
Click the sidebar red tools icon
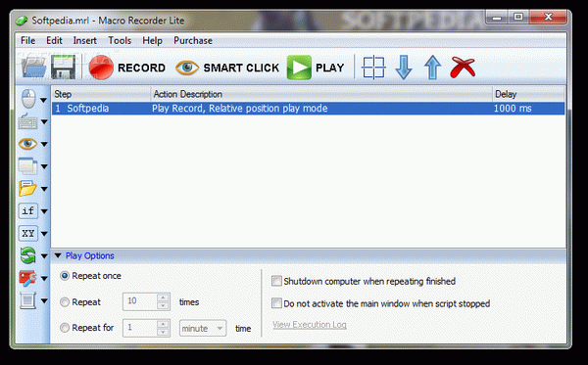[x=27, y=278]
